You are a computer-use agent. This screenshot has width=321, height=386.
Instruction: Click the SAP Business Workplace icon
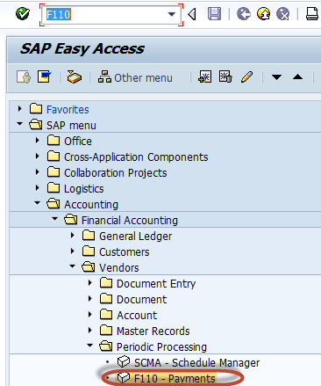click(75, 77)
